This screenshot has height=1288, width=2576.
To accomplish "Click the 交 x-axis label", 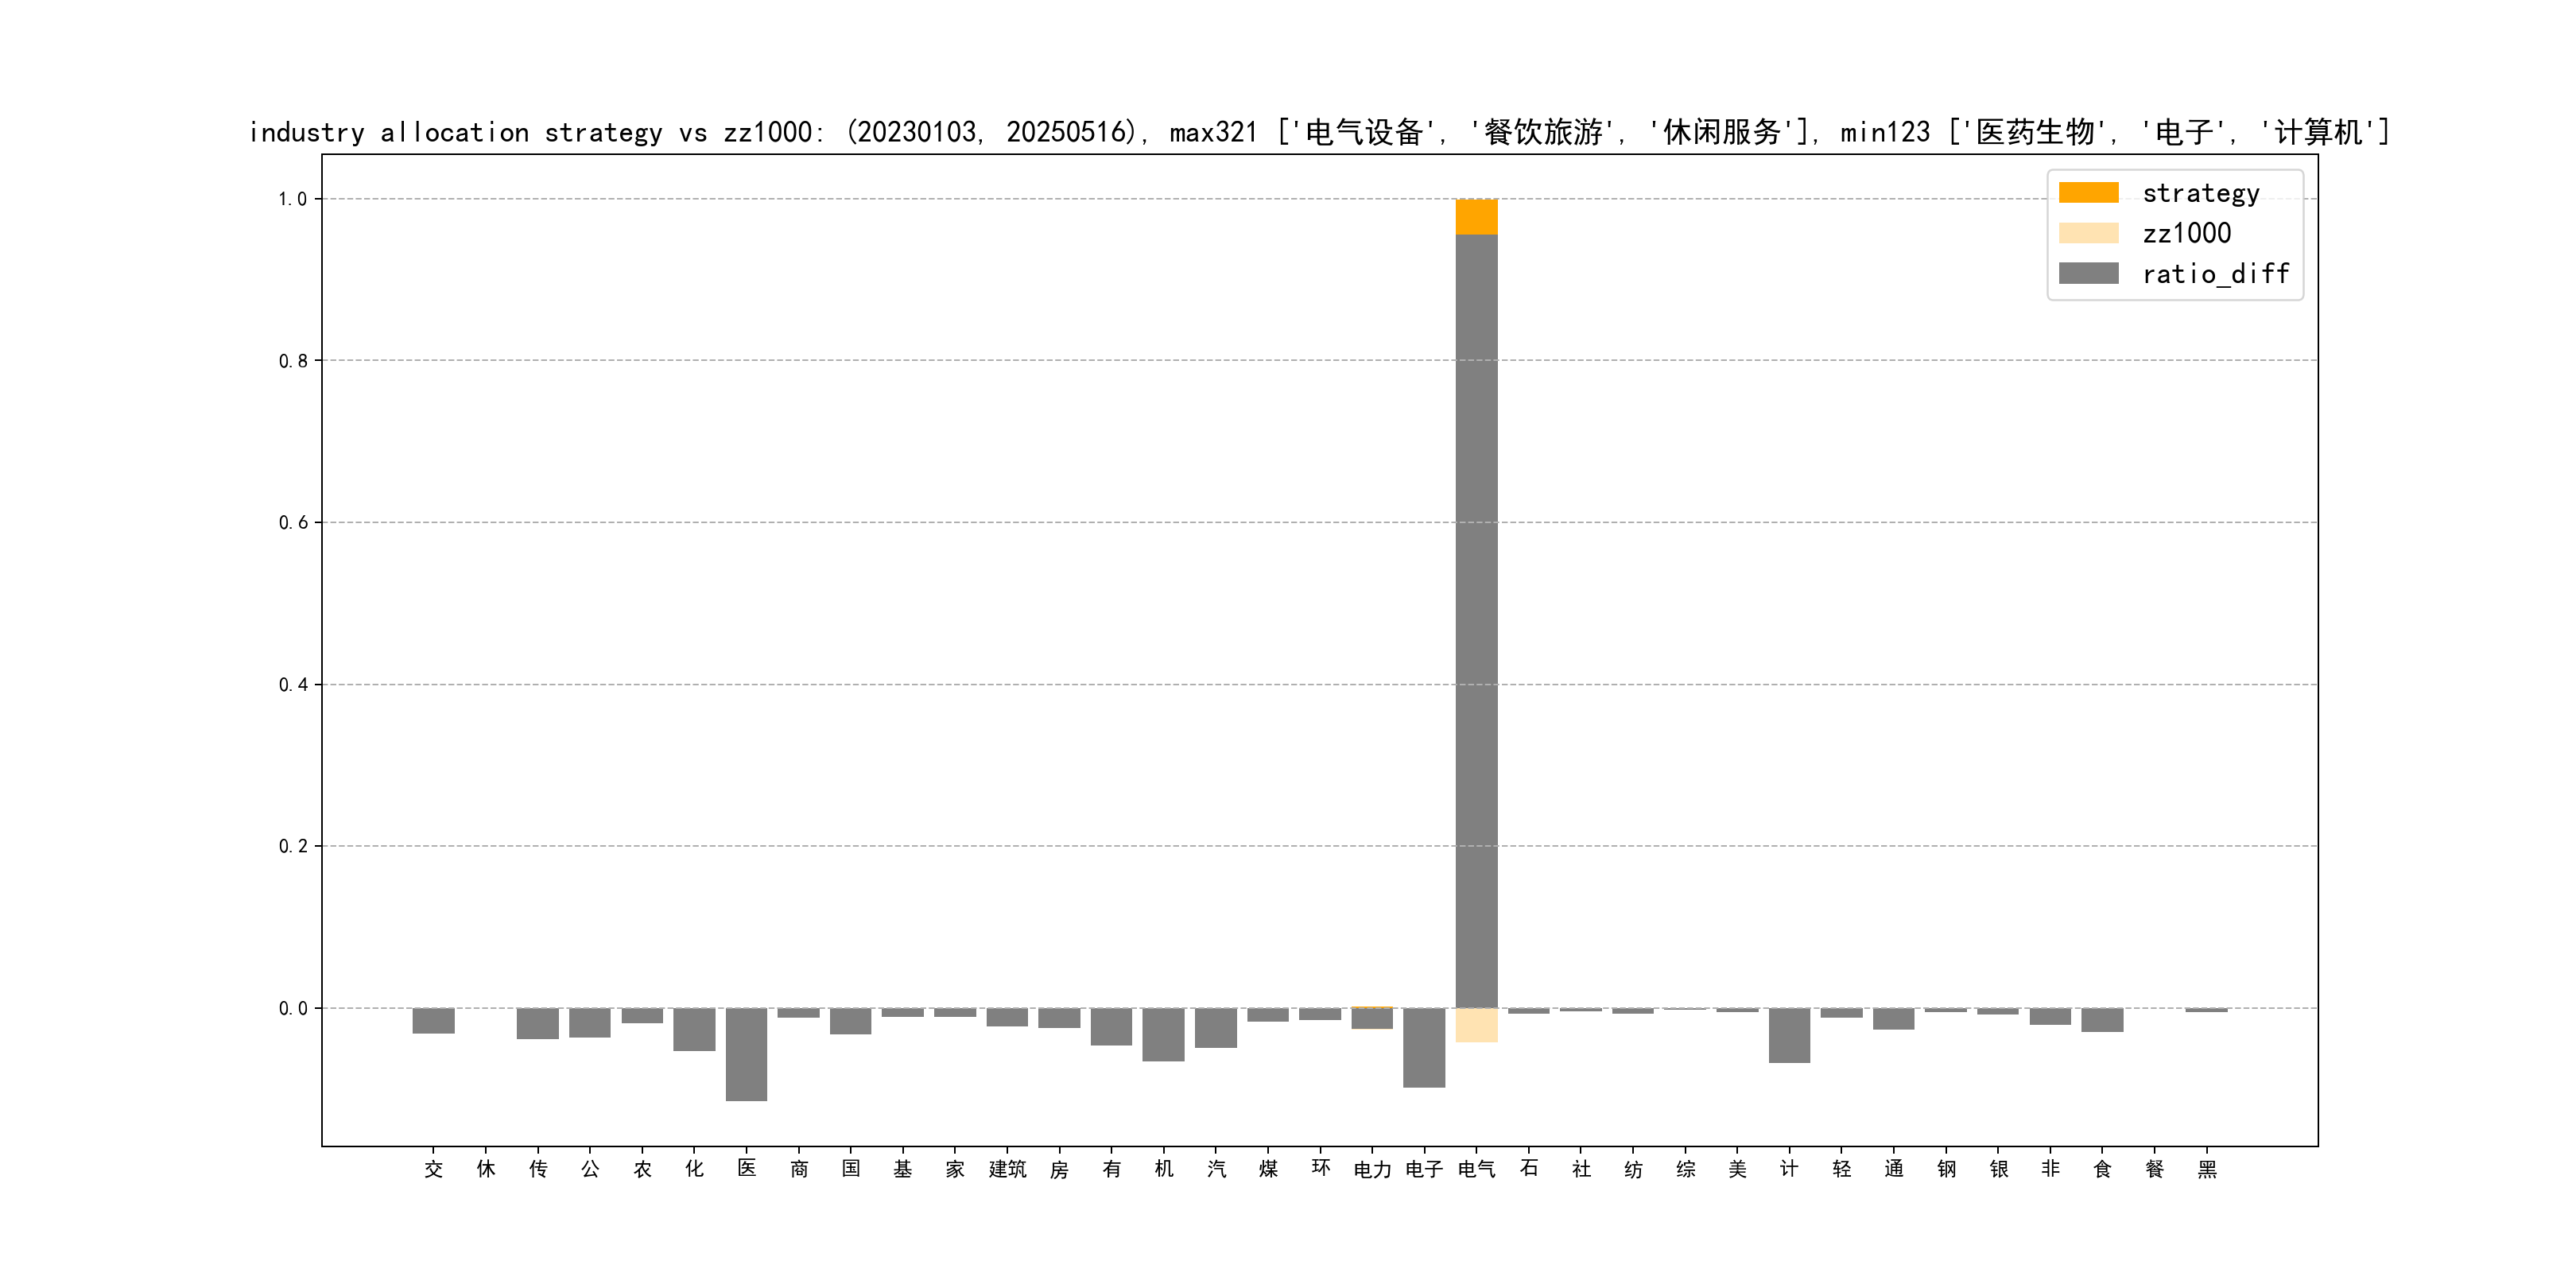I will click(433, 1169).
